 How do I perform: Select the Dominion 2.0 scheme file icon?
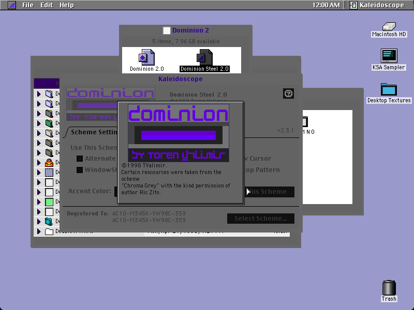146,57
